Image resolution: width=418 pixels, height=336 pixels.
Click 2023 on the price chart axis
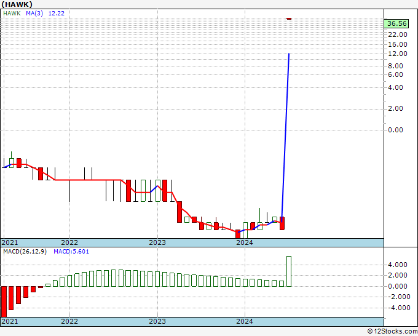point(157,242)
